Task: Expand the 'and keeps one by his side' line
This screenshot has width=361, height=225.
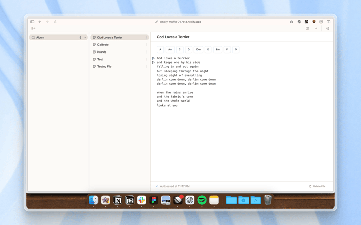Action: (x=153, y=62)
